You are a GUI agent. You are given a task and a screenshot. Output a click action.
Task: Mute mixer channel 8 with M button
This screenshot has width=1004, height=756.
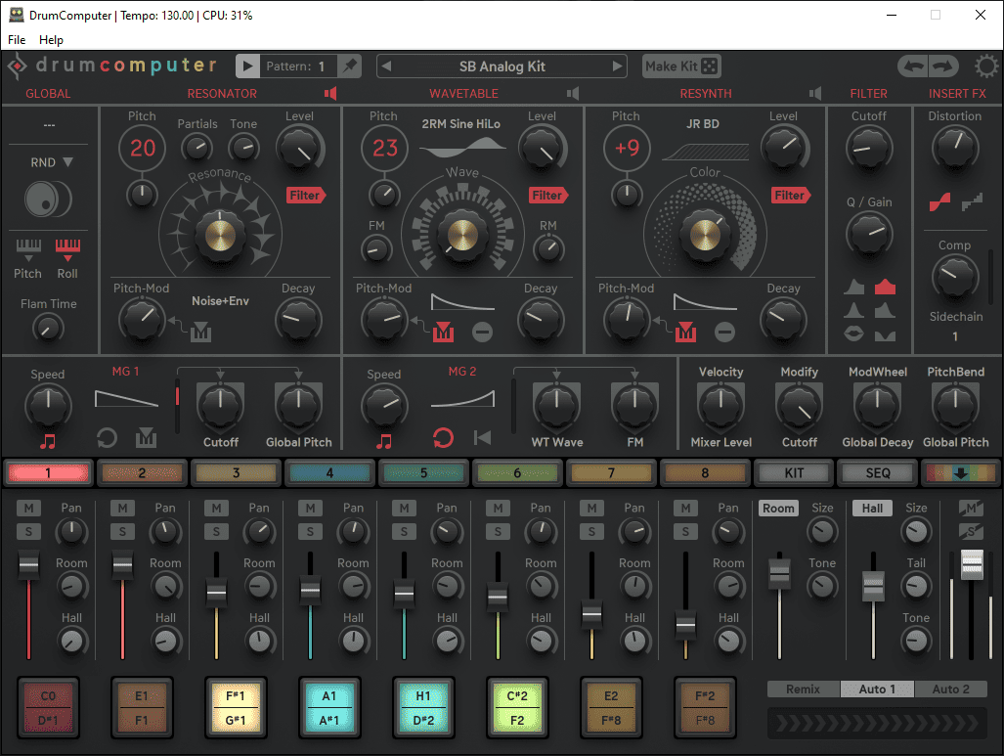(685, 508)
